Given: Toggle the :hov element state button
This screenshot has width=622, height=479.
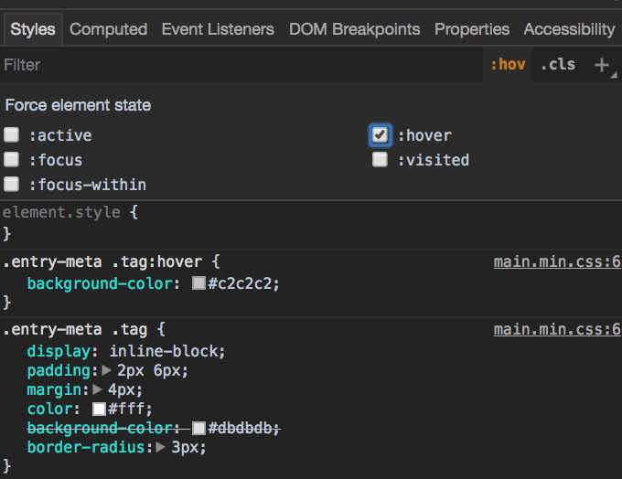Looking at the screenshot, I should click(x=508, y=65).
